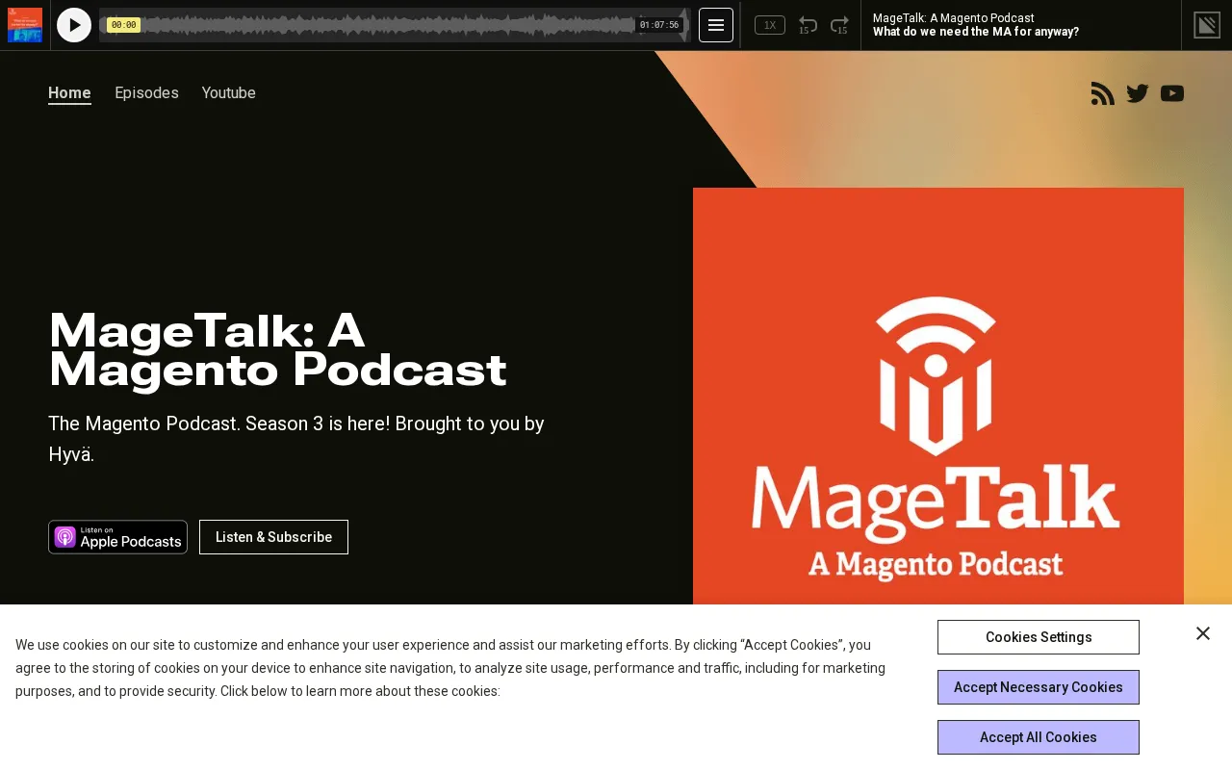Image resolution: width=1232 pixels, height=770 pixels.
Task: Click the Listen & Subscribe button
Action: [x=273, y=537]
